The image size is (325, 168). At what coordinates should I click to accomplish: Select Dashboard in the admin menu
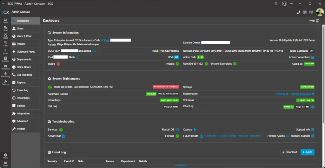25,21
